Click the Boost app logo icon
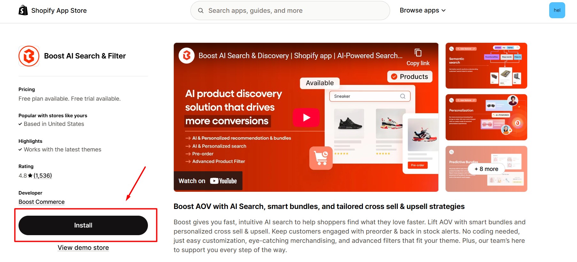The height and width of the screenshot is (262, 577). [29, 56]
